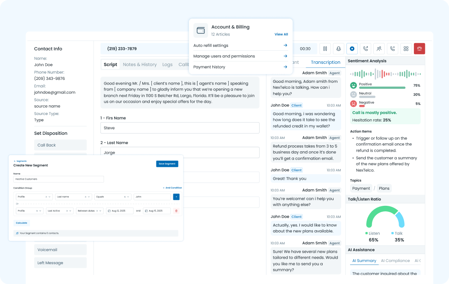
Task: Expand the Equals operator dropdown
Action: click(x=112, y=197)
